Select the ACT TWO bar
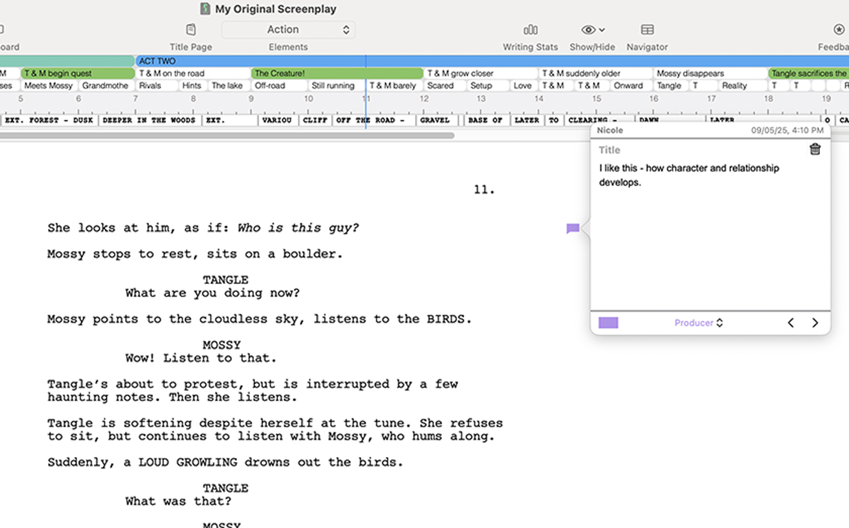This screenshot has height=528, width=849. [250, 61]
